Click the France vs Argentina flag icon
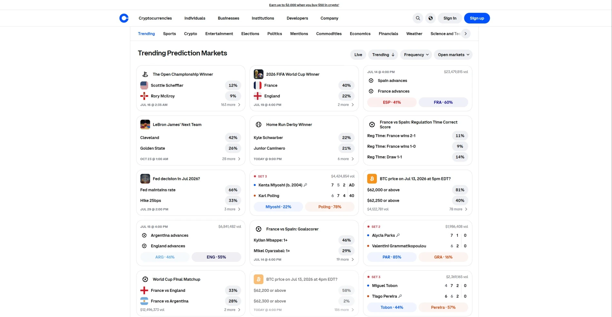This screenshot has height=317, width=612. click(x=144, y=301)
